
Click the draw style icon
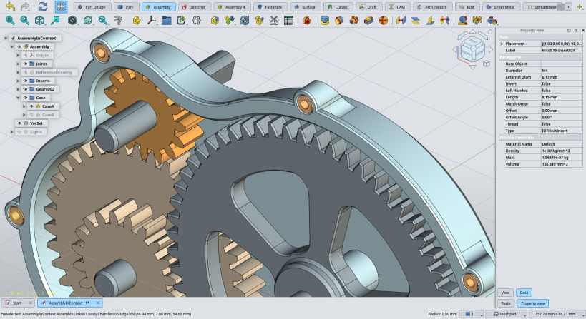(72, 21)
